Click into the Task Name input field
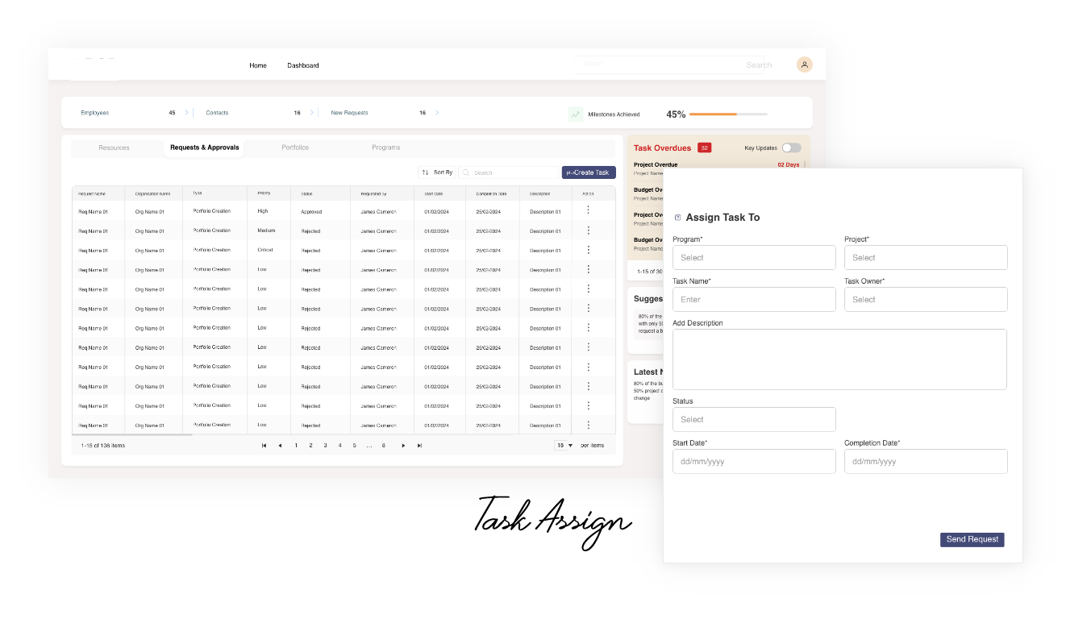The height and width of the screenshot is (627, 1087). pos(754,300)
